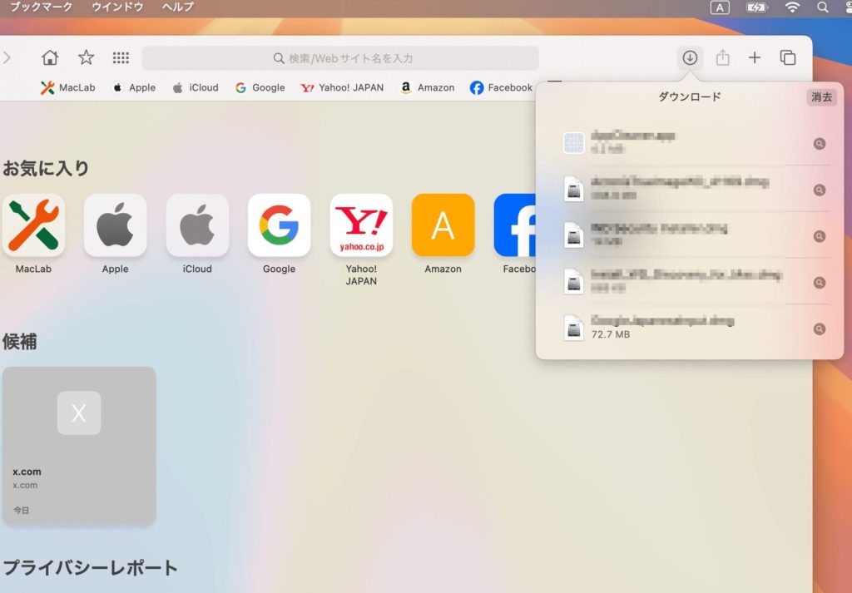Viewport: 852px width, 593px height.
Task: Toggle the downloads toolbar button
Action: [x=690, y=57]
